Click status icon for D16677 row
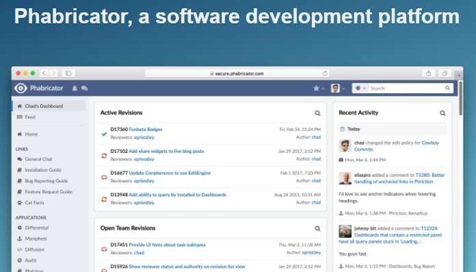 [x=104, y=177]
